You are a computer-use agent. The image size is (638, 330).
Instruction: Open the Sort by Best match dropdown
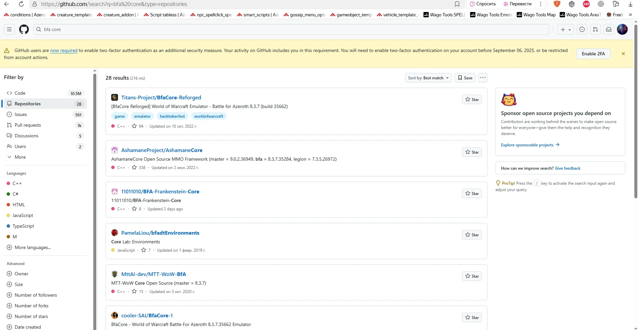[428, 78]
